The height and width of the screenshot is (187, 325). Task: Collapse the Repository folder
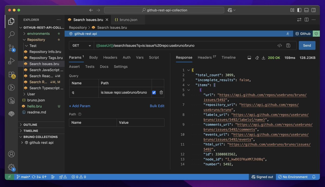(36, 40)
